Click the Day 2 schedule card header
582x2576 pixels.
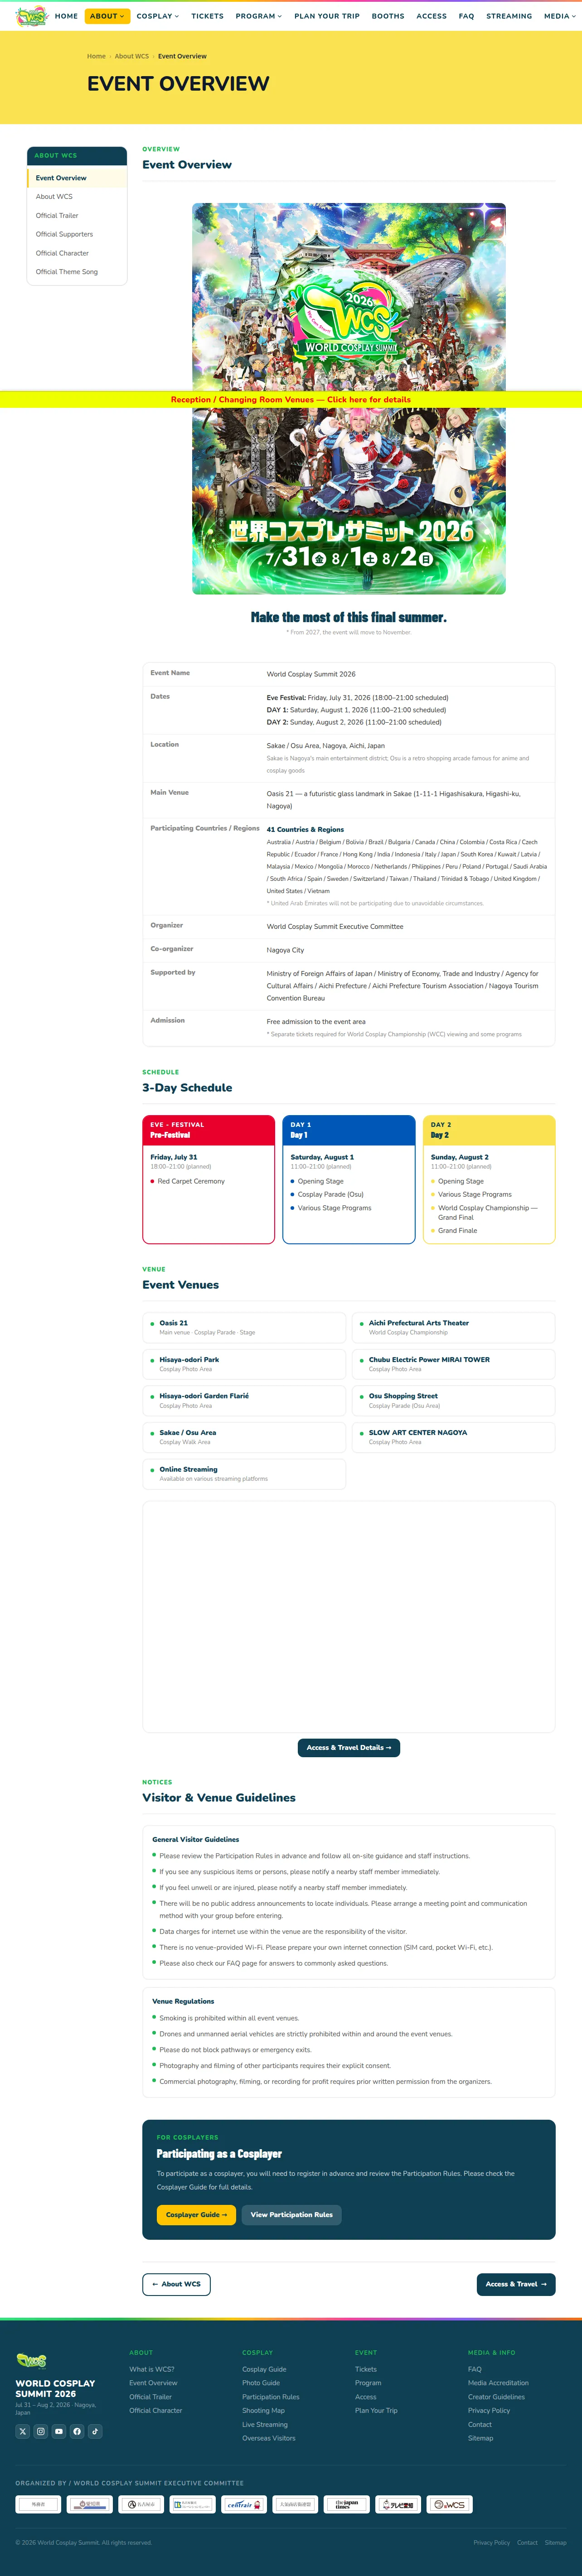coord(489,1130)
